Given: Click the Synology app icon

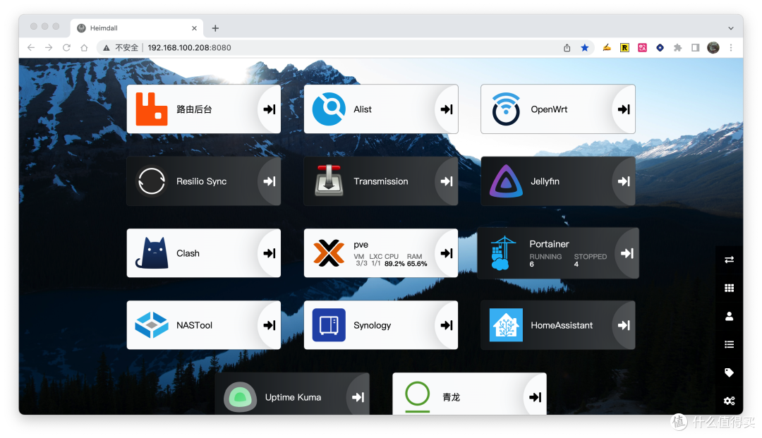Looking at the screenshot, I should tap(329, 325).
